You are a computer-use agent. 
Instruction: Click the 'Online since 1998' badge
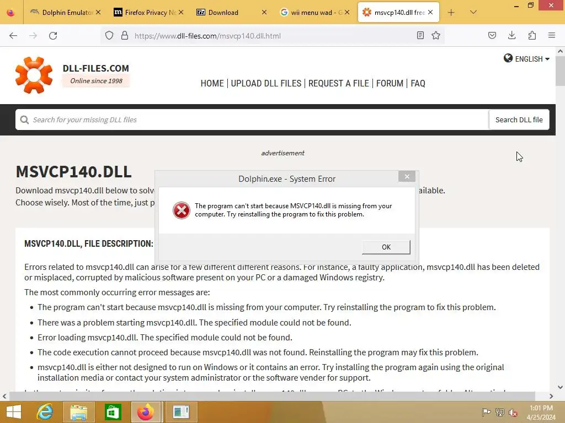pos(96,81)
